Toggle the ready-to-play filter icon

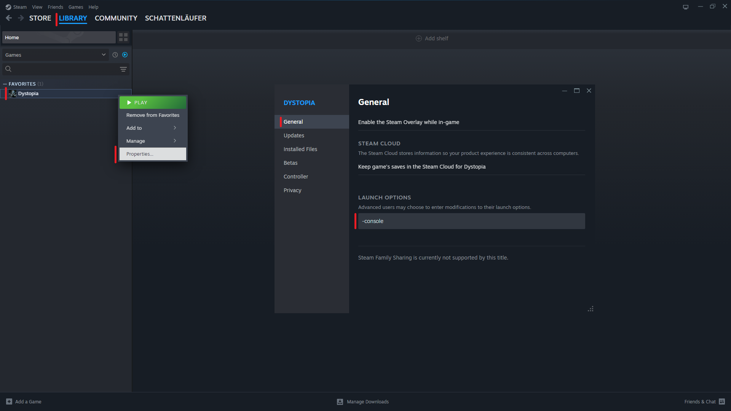point(125,55)
